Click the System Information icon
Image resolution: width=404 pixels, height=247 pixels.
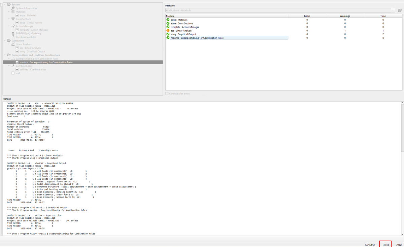[x=14, y=8]
